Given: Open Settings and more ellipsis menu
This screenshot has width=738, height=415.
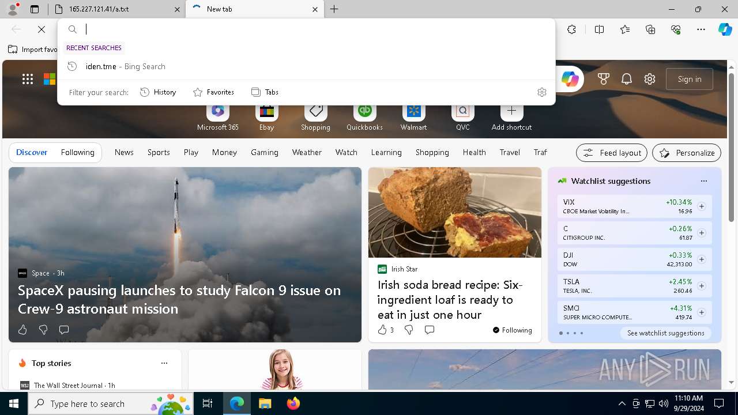Looking at the screenshot, I should tap(701, 29).
